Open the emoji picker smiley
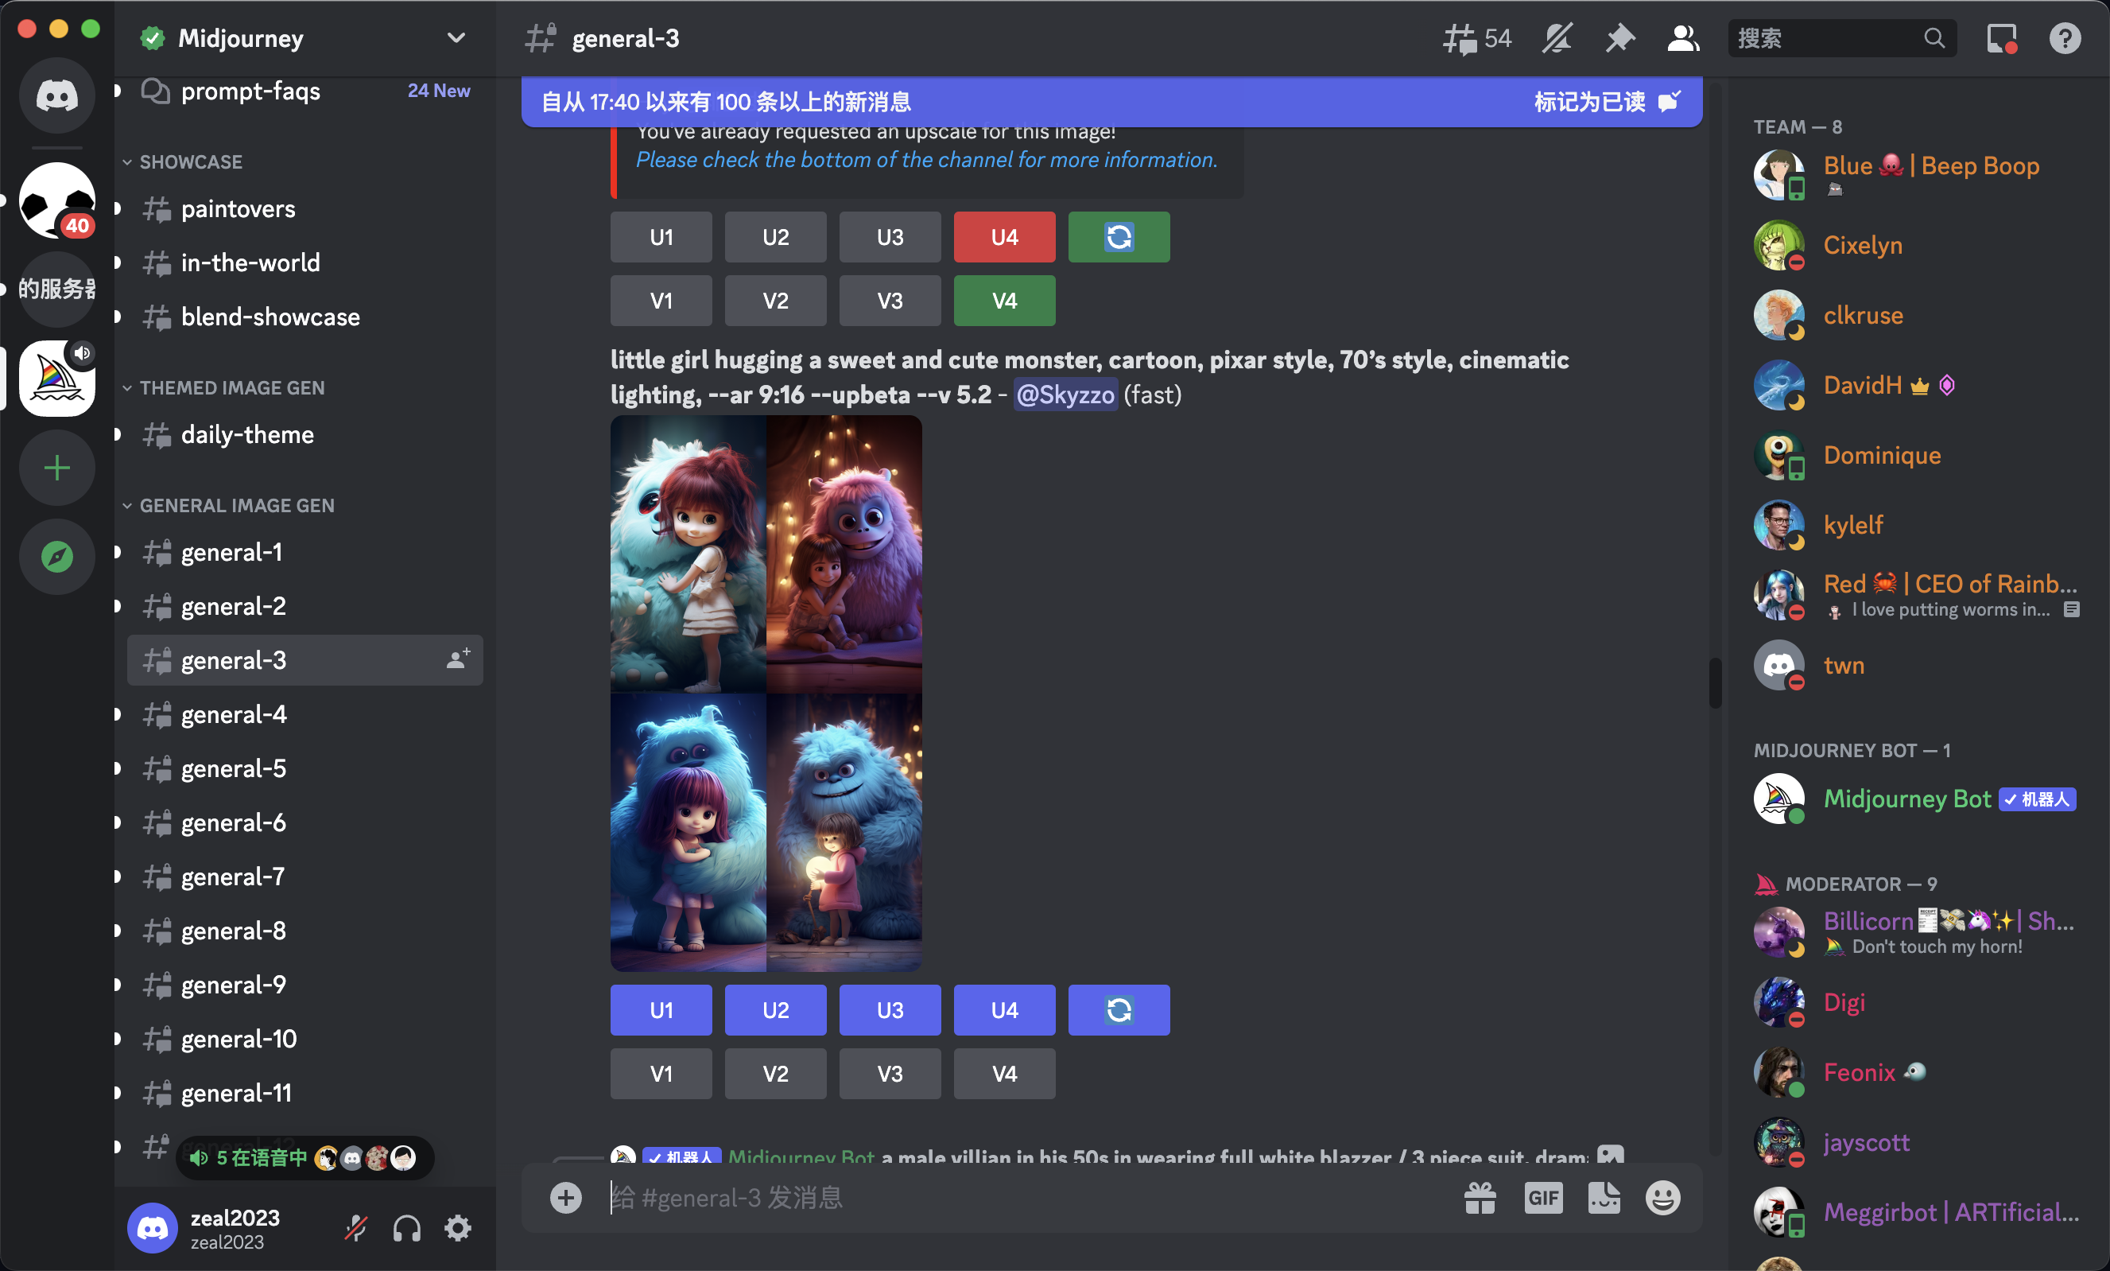 (1662, 1197)
